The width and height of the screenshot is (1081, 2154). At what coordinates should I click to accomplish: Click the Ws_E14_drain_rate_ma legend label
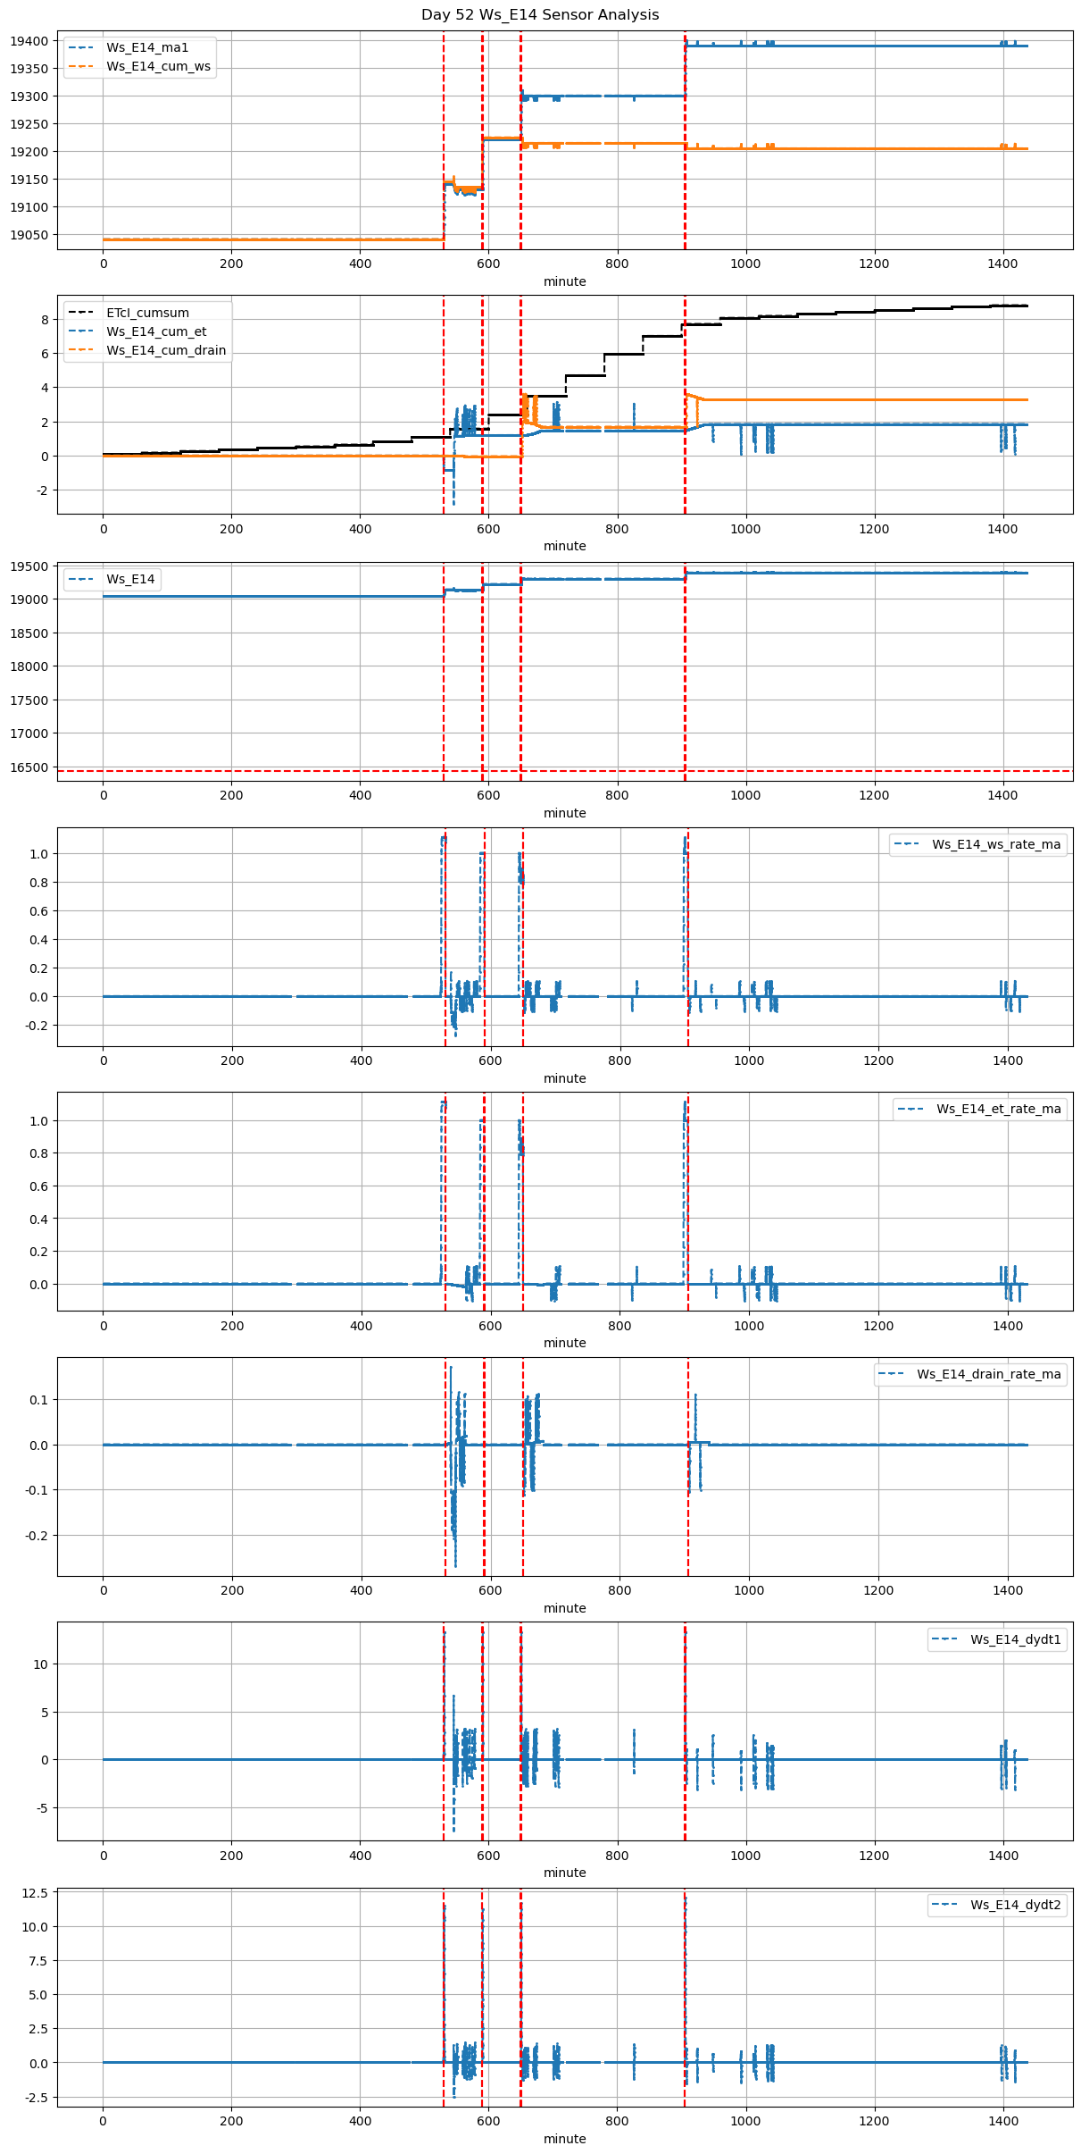[x=988, y=1374]
